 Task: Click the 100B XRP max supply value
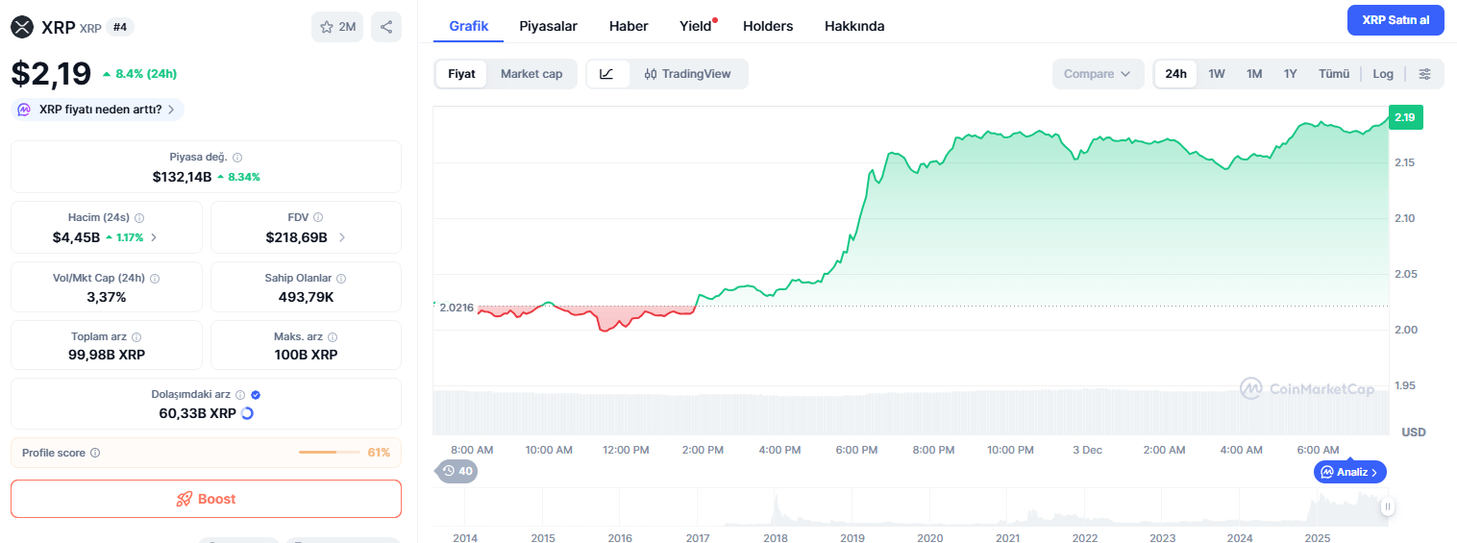pos(306,355)
